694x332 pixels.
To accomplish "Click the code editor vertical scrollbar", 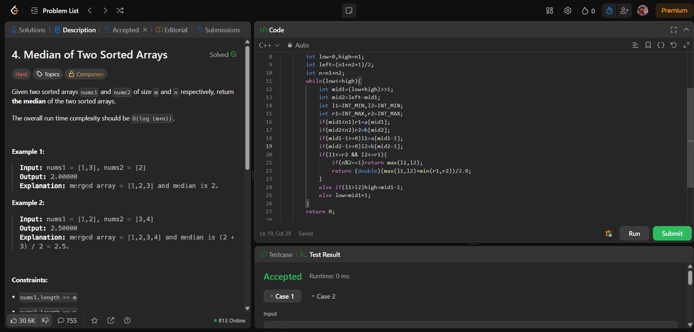I will (x=689, y=137).
